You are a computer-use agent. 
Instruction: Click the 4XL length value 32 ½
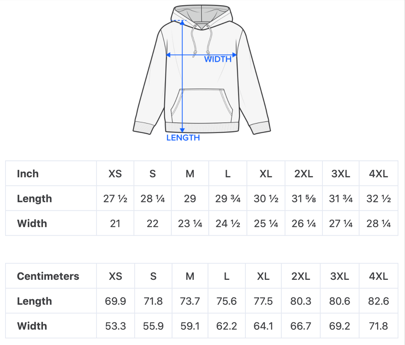(379, 199)
